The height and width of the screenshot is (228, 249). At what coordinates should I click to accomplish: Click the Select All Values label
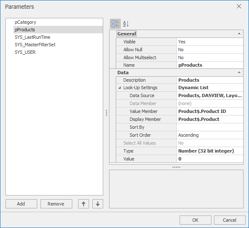pos(140,143)
